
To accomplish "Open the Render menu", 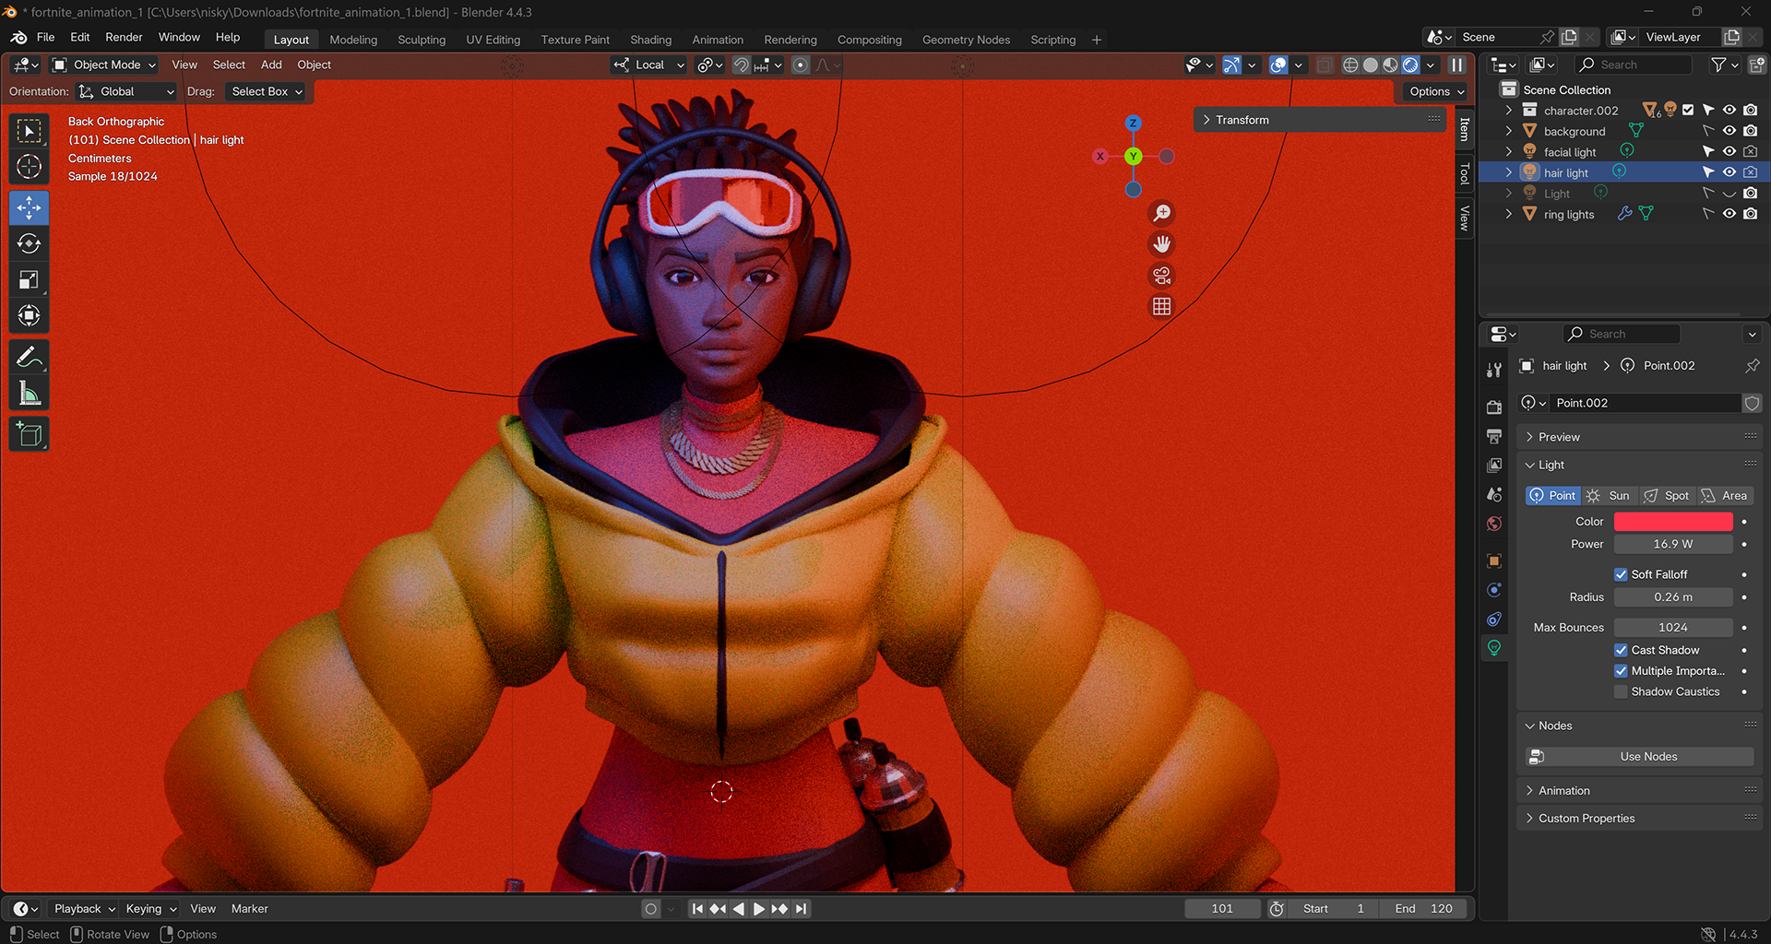I will point(124,38).
